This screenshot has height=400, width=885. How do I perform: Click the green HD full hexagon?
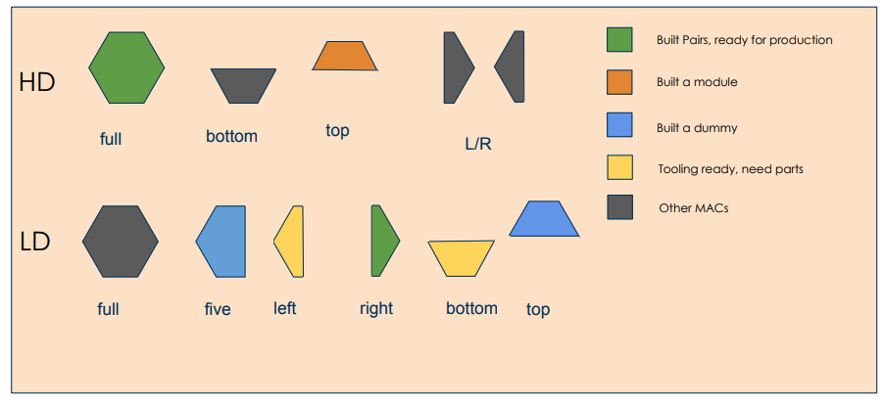coord(126,67)
